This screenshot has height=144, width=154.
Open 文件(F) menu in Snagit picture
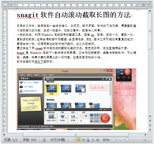pos(22,75)
